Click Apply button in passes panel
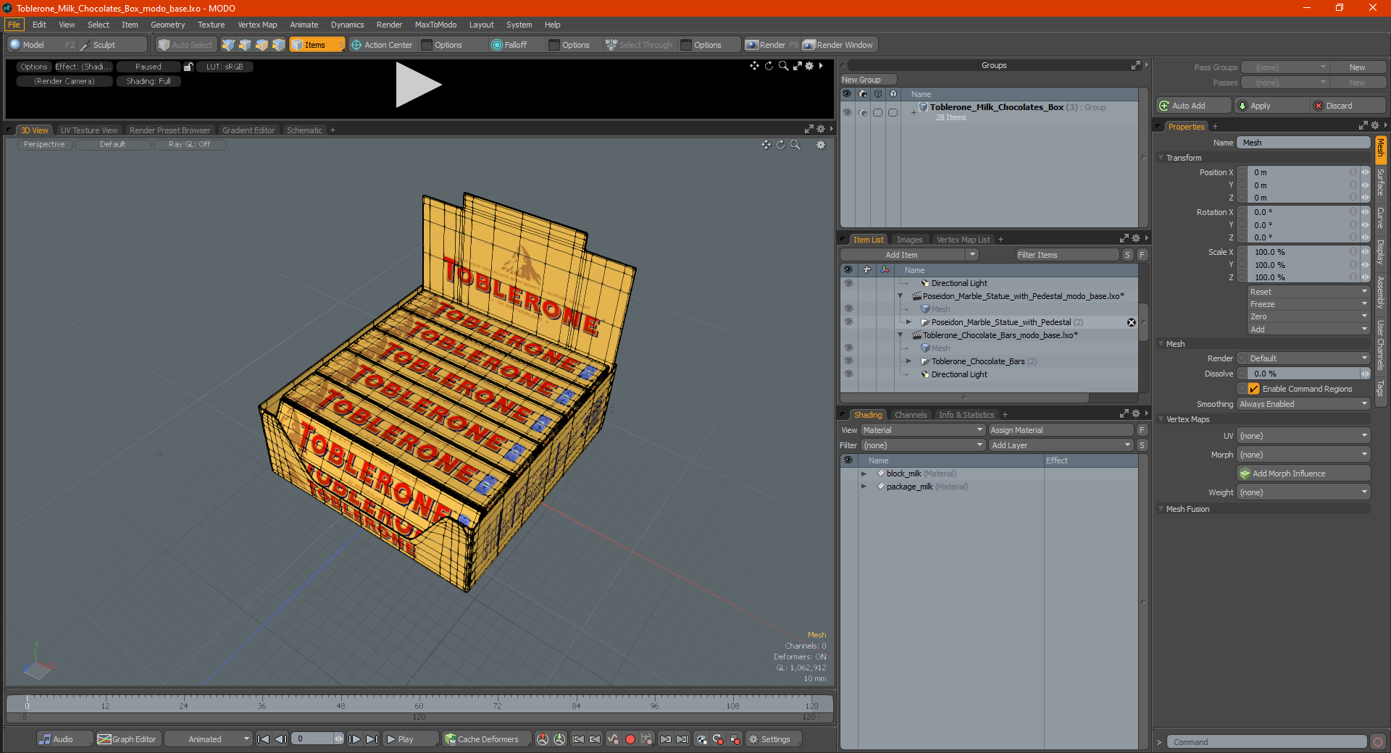Image resolution: width=1391 pixels, height=753 pixels. click(x=1271, y=106)
